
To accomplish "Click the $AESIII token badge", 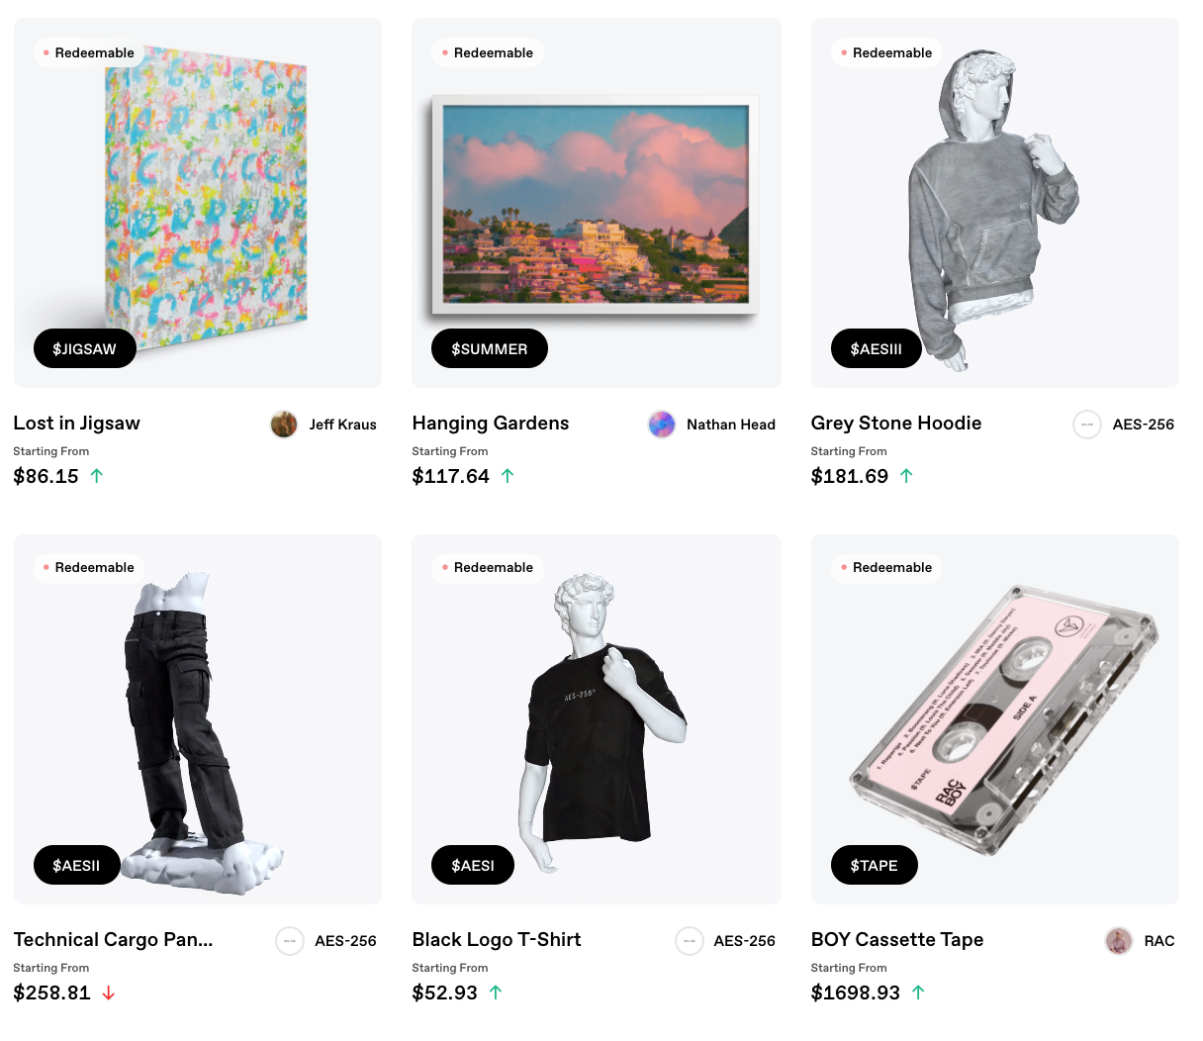I will 877,348.
